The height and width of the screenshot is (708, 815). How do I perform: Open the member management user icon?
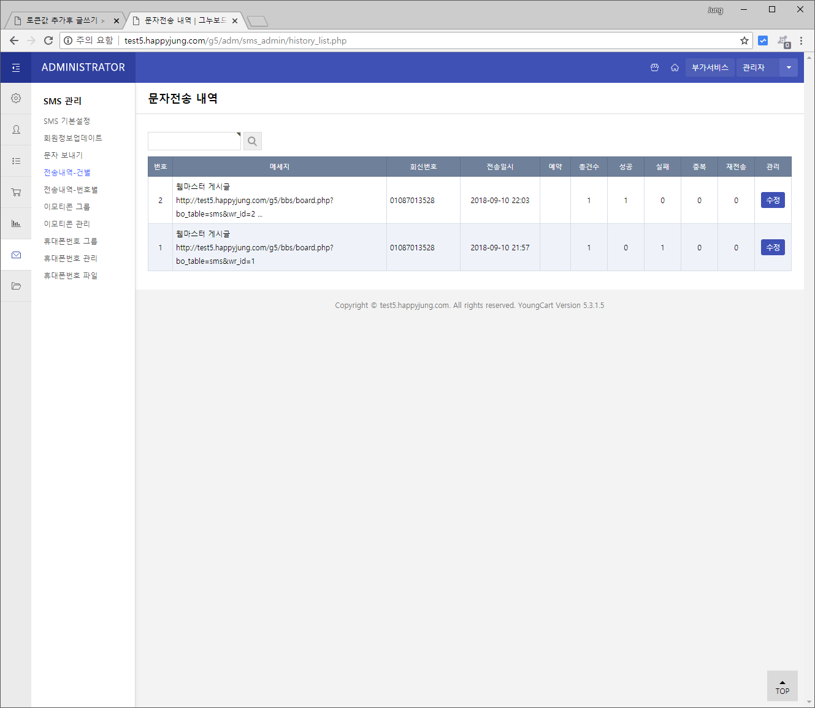coord(16,129)
